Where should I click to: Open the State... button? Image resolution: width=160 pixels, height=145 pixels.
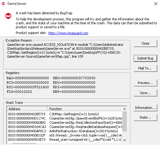click(x=145, y=117)
